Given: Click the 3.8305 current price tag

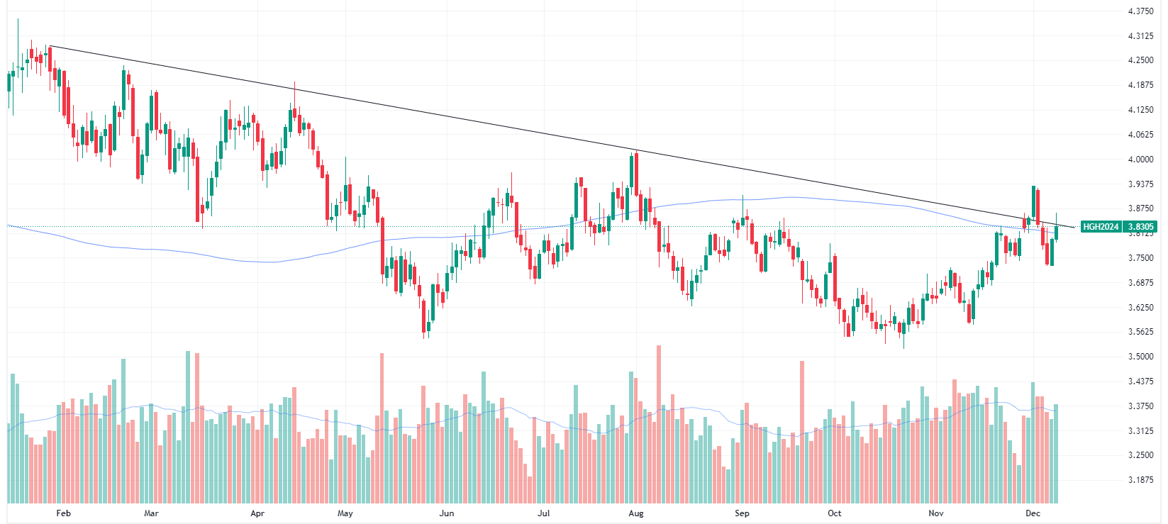Looking at the screenshot, I should (1140, 227).
